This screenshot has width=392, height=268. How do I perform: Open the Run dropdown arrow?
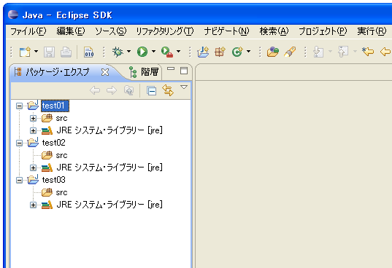[153, 52]
